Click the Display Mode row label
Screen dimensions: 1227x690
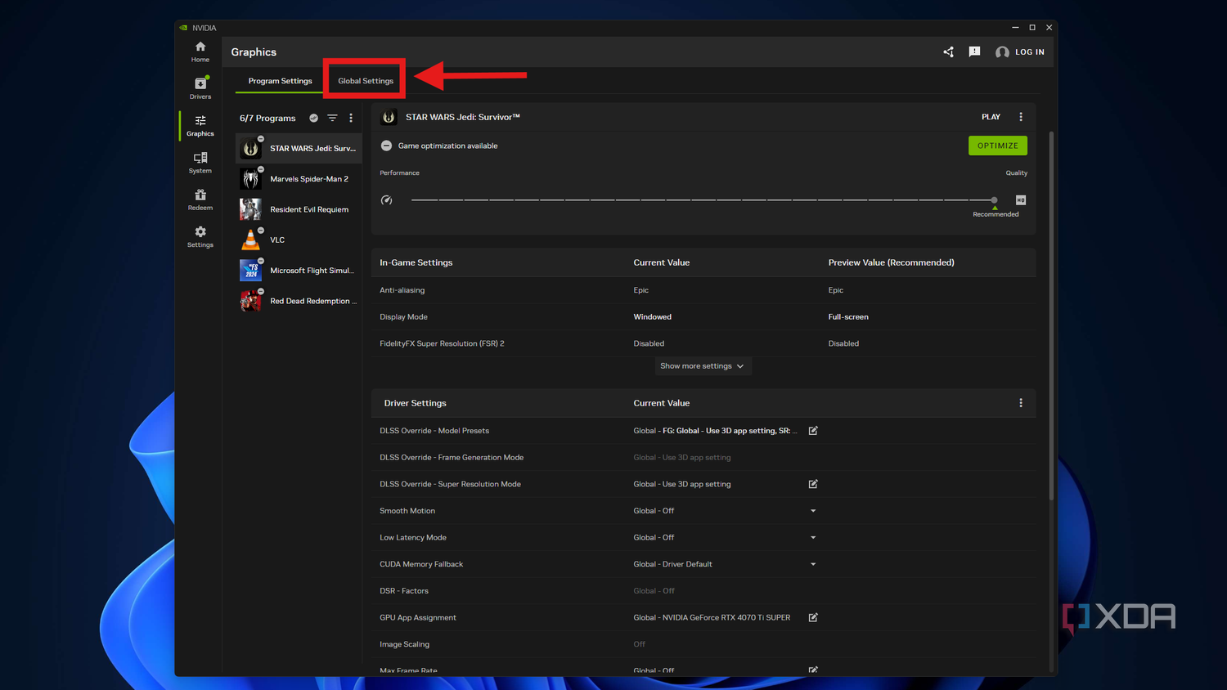tap(403, 316)
